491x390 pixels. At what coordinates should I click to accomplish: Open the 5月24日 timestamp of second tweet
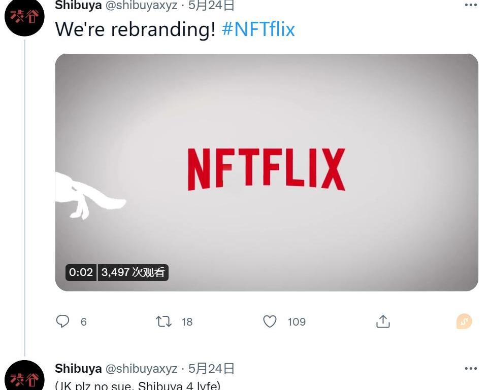(x=211, y=368)
